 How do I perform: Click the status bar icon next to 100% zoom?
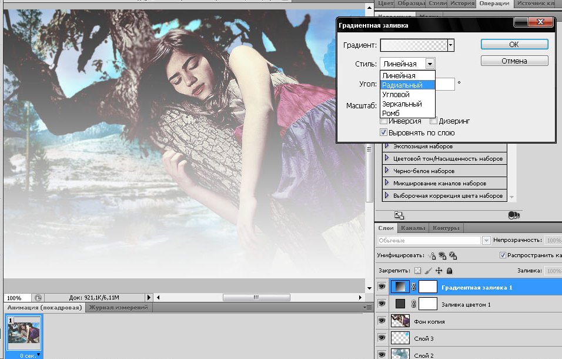click(38, 298)
